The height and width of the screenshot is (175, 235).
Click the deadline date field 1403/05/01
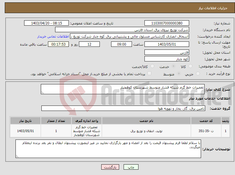pos(167,44)
